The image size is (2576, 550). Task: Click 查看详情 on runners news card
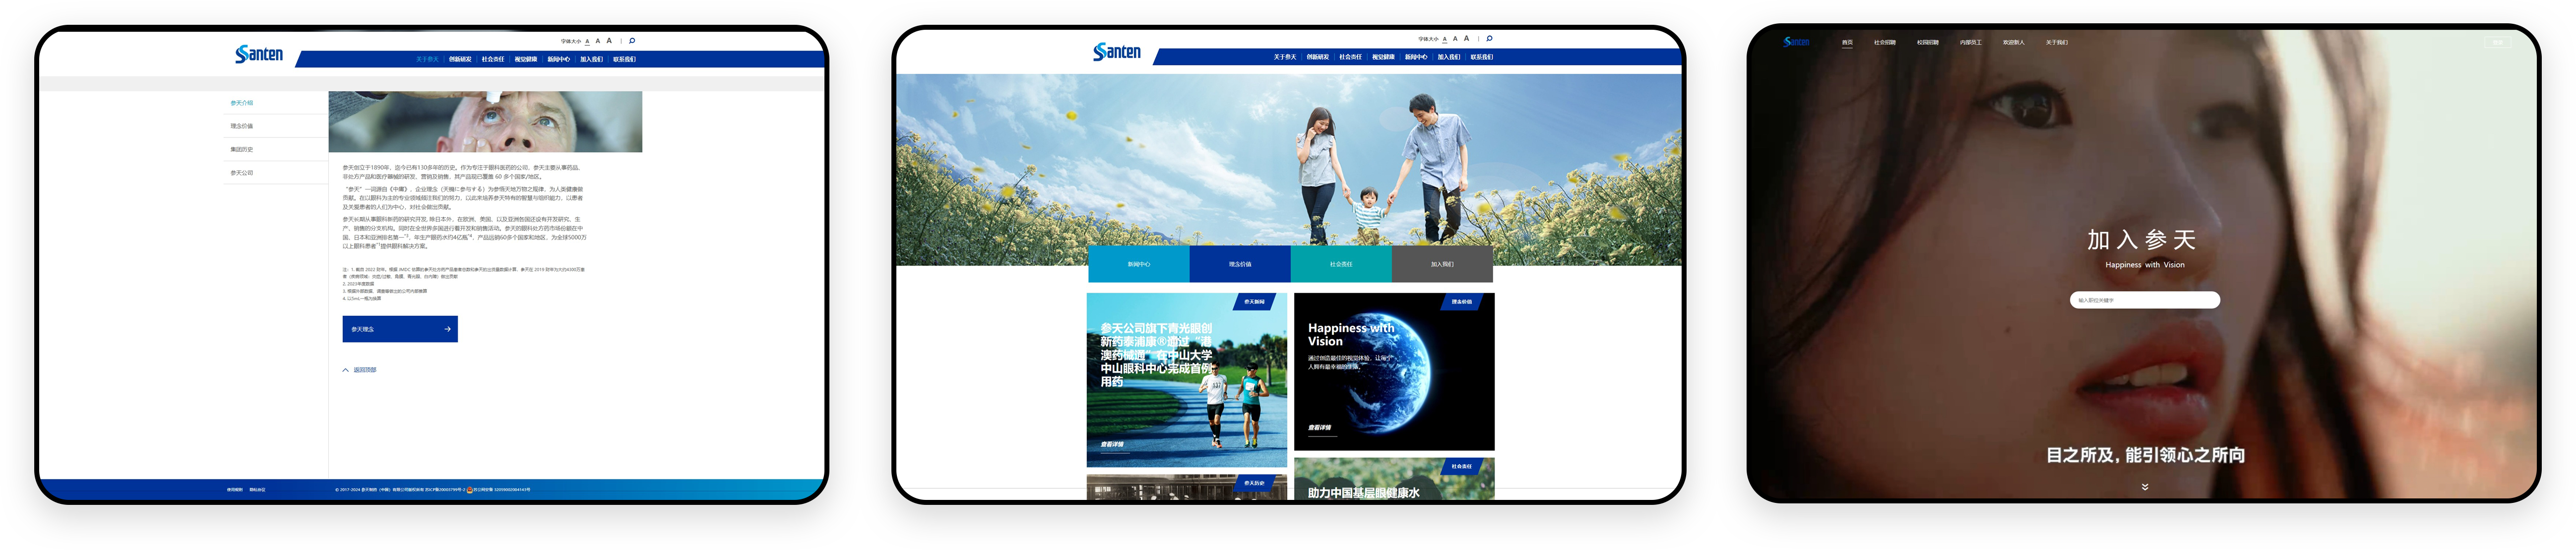pos(1112,444)
